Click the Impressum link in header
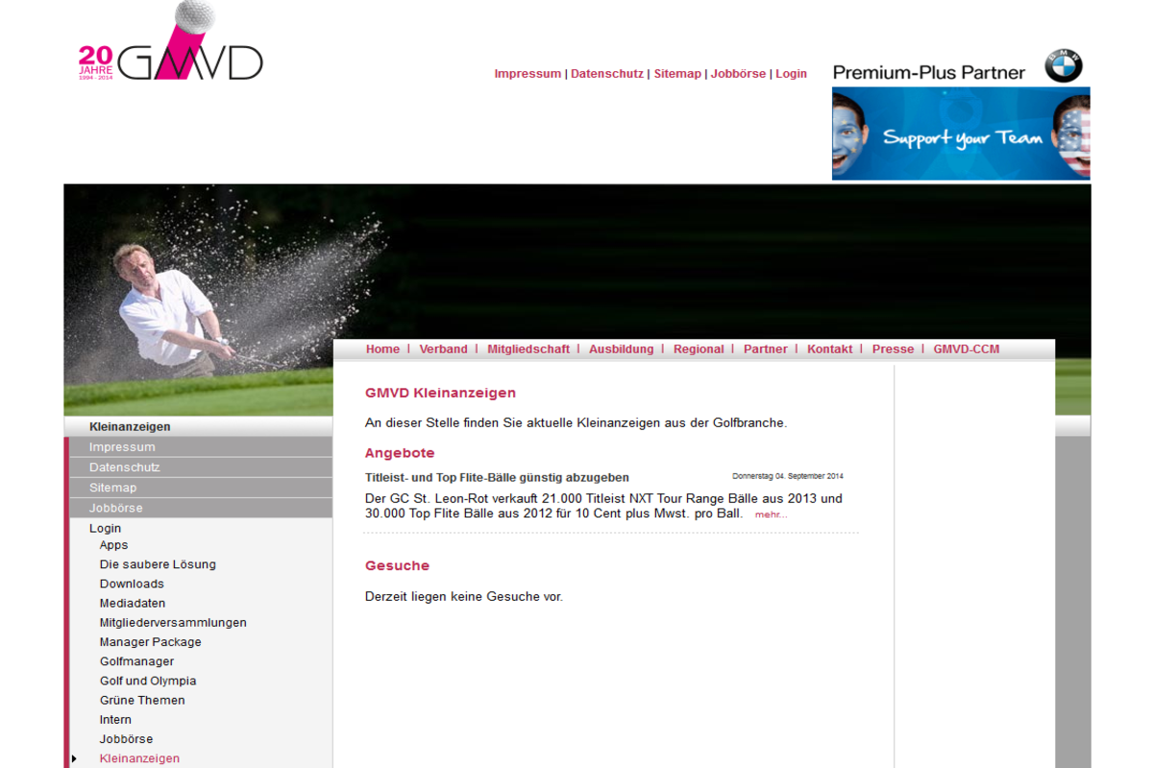The height and width of the screenshot is (768, 1153). (x=527, y=74)
